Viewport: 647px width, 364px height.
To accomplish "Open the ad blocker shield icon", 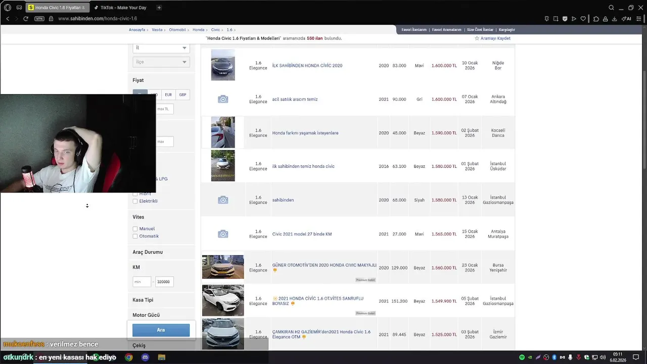I will tap(565, 19).
